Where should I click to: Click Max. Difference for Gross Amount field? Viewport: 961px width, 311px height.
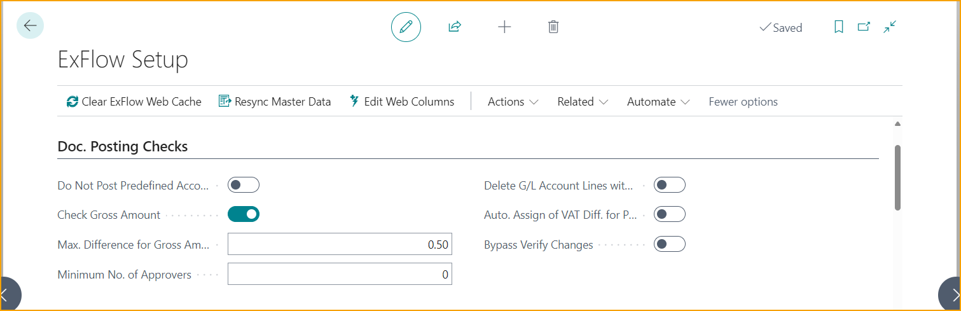(340, 244)
